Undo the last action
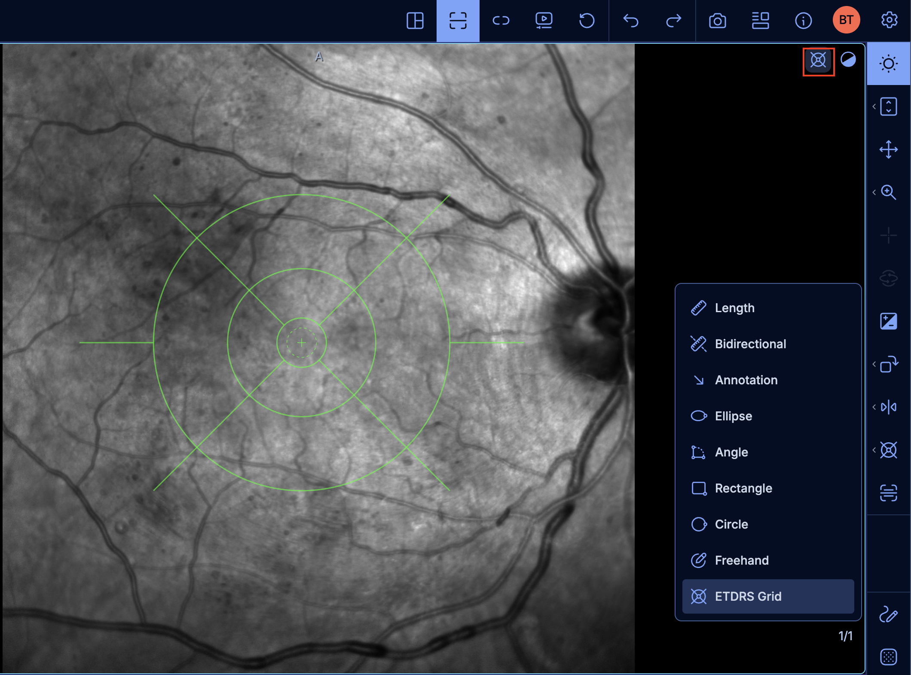 [631, 21]
